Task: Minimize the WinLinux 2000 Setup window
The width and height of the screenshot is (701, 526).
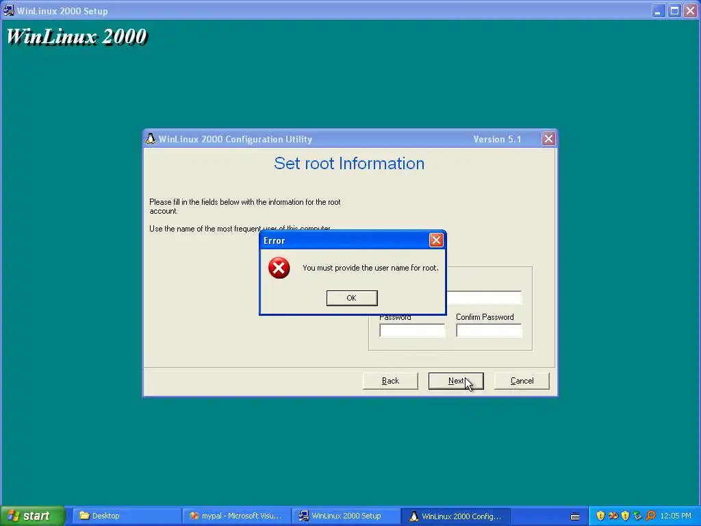Action: [658, 11]
